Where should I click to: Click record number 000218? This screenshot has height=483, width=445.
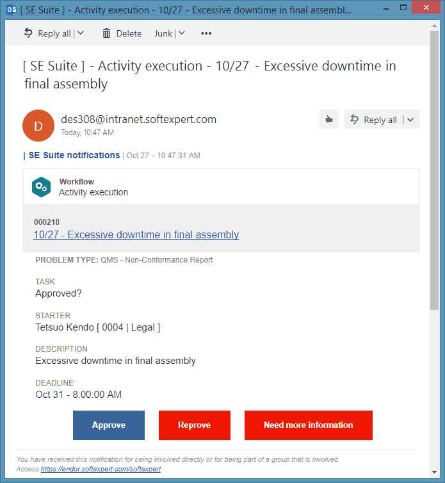(47, 222)
